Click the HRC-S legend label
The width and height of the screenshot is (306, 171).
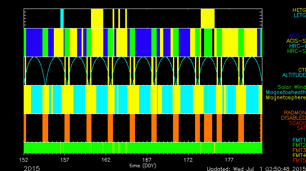point(296,51)
